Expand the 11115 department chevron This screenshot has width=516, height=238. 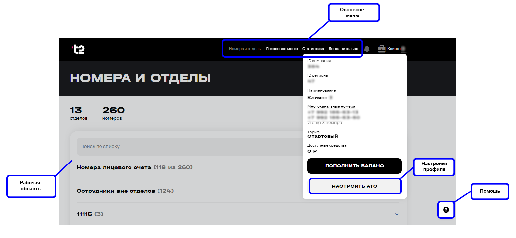(397, 214)
